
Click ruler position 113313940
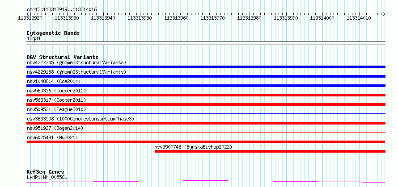pos(103,18)
